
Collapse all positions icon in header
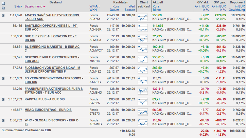tap(3, 8)
